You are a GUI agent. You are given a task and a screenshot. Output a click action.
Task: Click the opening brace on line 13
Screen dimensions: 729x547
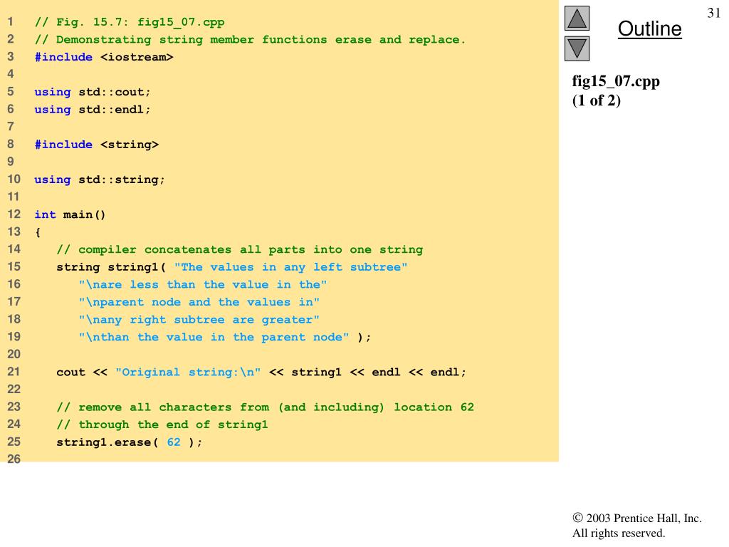click(x=38, y=232)
